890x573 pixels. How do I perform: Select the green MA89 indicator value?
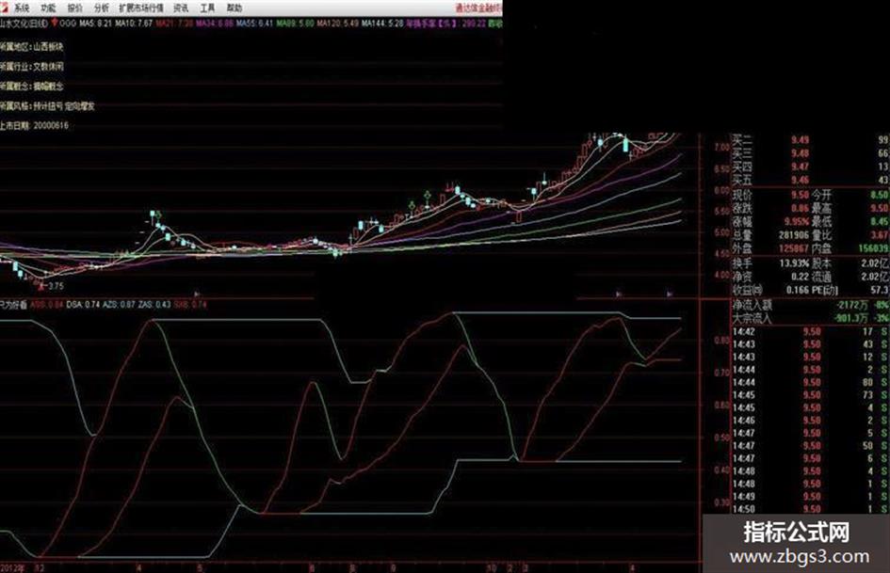(295, 24)
